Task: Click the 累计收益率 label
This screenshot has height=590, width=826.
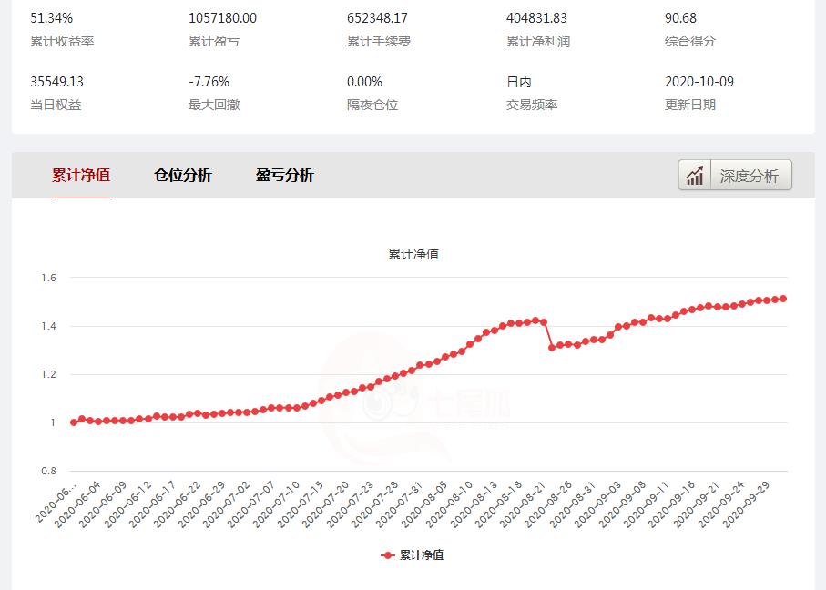Action: coord(62,41)
